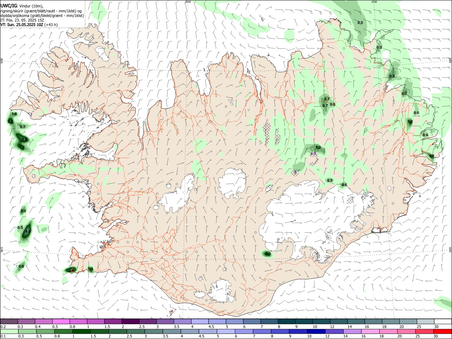Select the red 30 swatch ending rain legend

tap(442, 331)
